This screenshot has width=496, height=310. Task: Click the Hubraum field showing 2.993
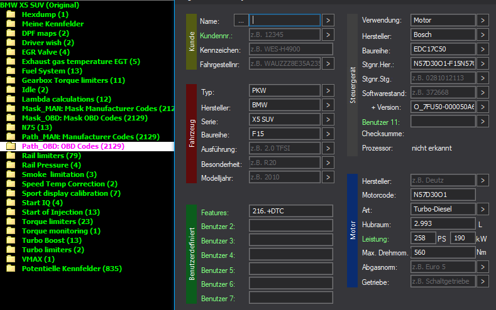point(443,223)
